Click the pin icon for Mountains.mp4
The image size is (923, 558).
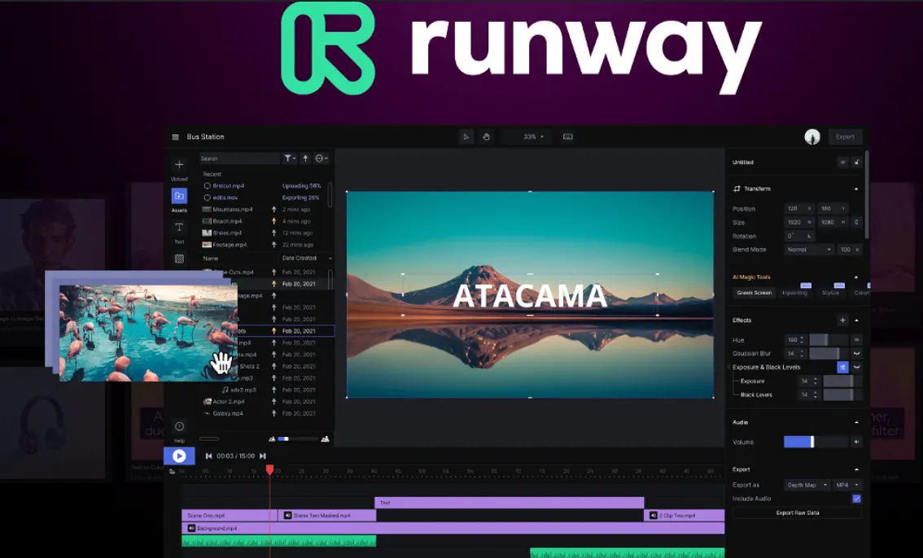pos(273,209)
